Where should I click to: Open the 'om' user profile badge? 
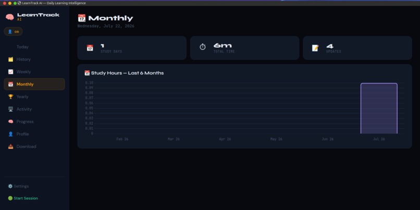(13, 32)
